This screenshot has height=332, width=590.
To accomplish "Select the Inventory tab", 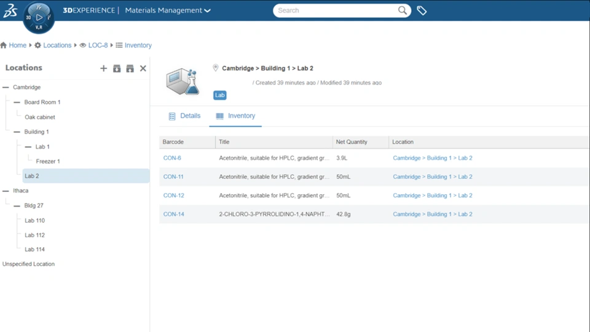I will 235,116.
